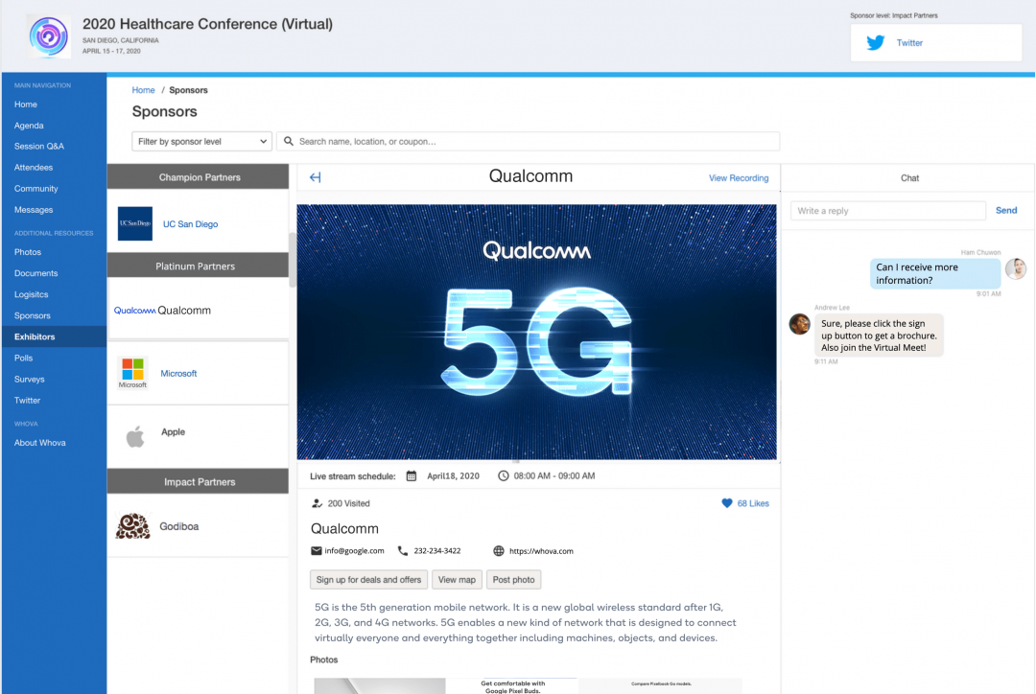Click the blue heart Likes icon
The image size is (1036, 694).
(727, 503)
